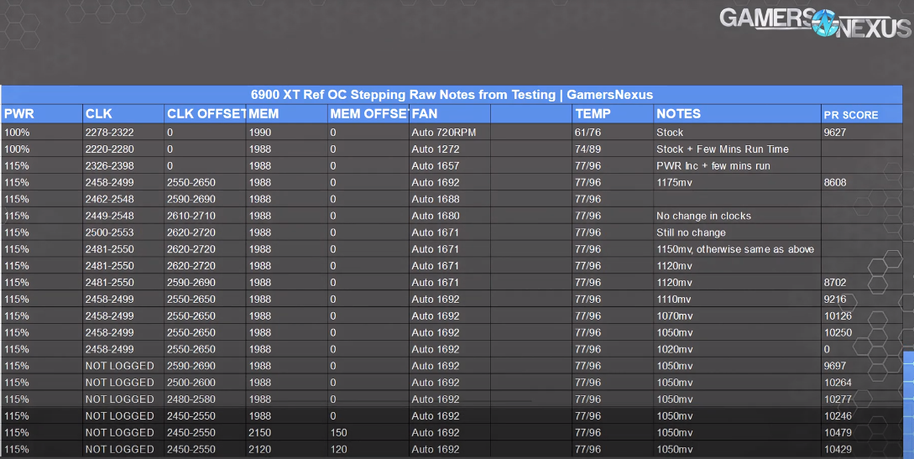Select the PR score 10479

pyautogui.click(x=838, y=433)
